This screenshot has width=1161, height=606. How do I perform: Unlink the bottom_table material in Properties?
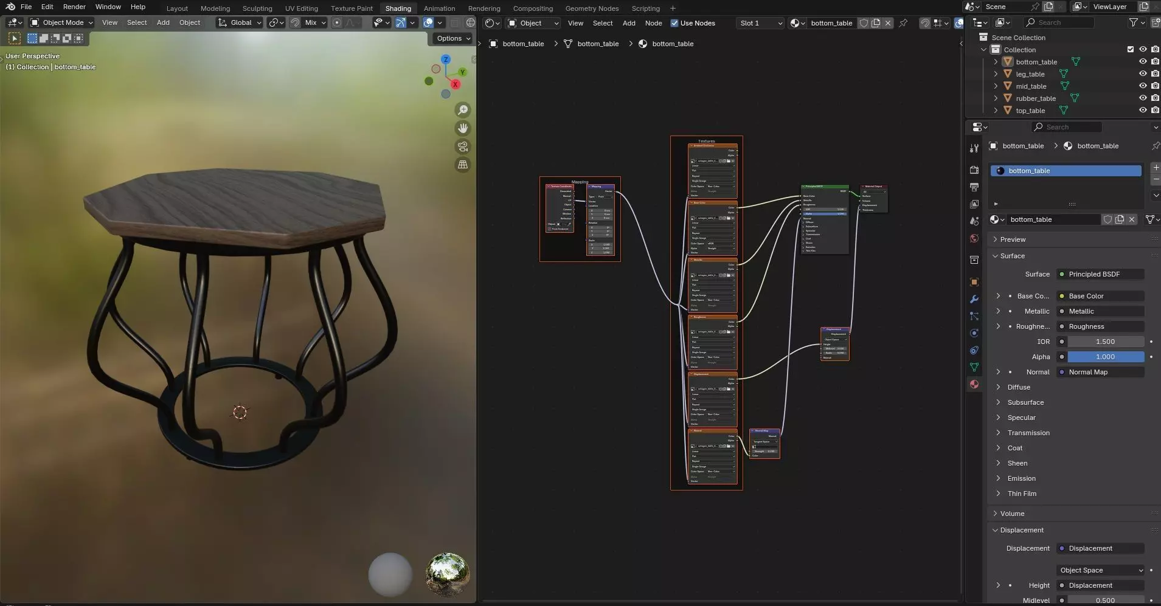1132,219
